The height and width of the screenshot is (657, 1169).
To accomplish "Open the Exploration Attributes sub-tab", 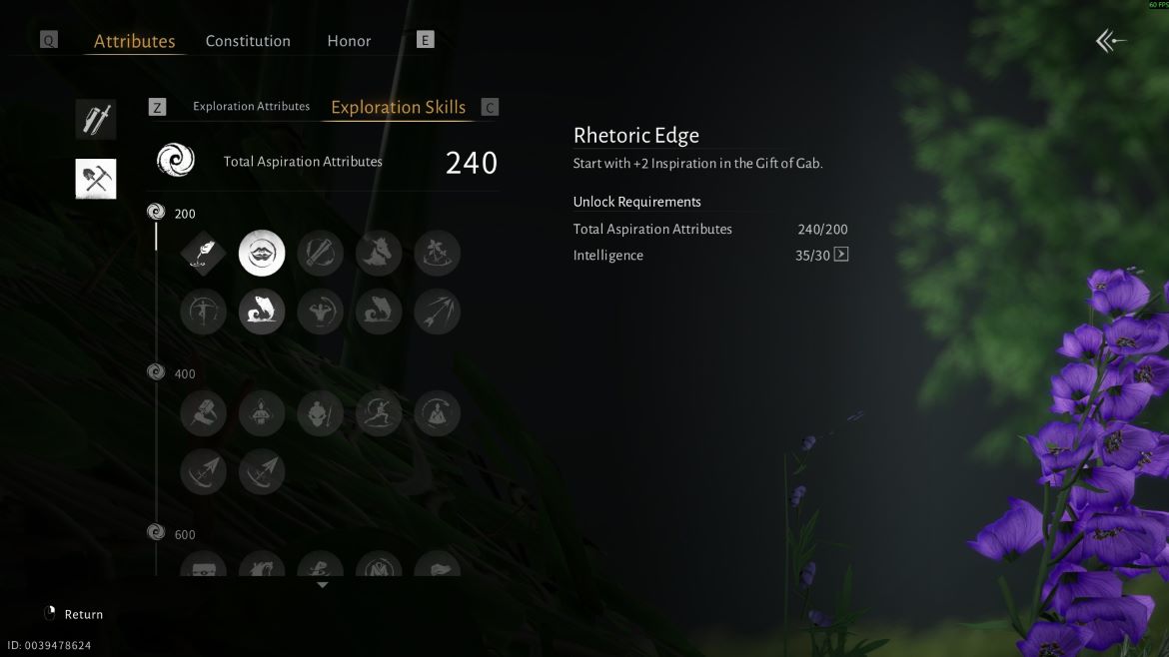I will pos(251,107).
